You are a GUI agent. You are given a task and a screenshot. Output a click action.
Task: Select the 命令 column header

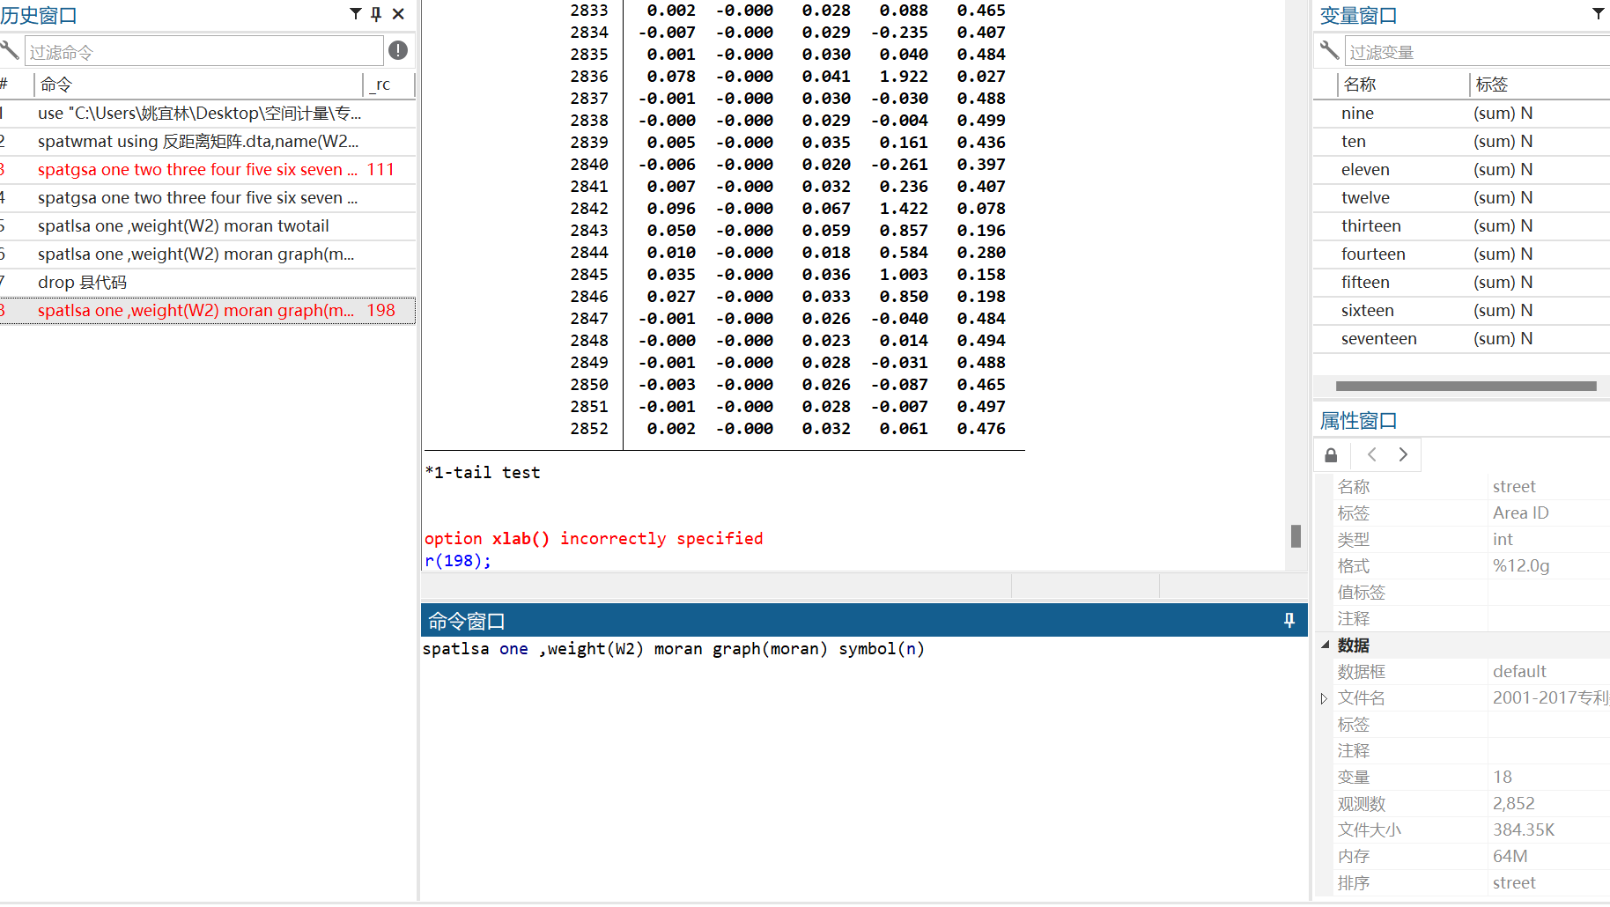tap(55, 84)
